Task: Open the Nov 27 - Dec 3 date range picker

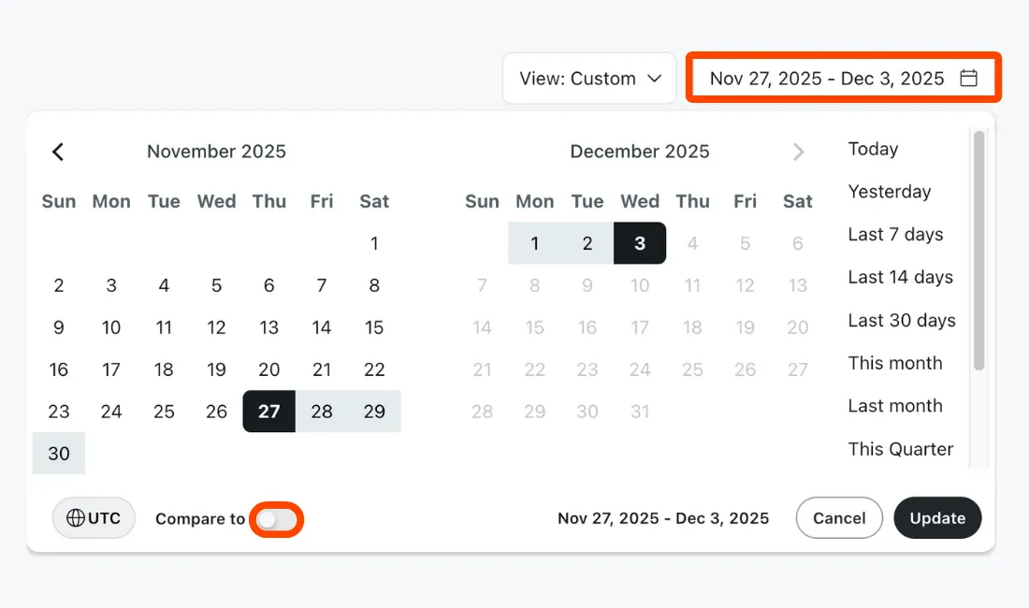Action: coord(828,79)
